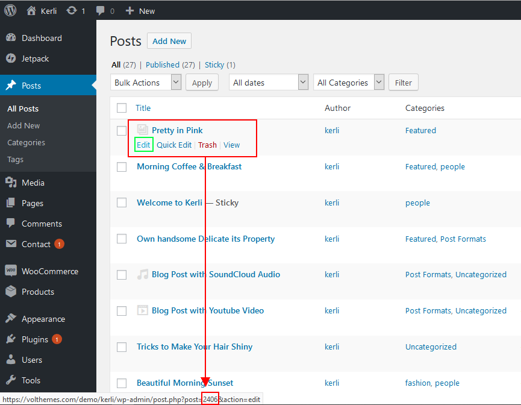Screen dimensions: 521x405
Task: Click the Appearance brush icon
Action: click(11, 318)
